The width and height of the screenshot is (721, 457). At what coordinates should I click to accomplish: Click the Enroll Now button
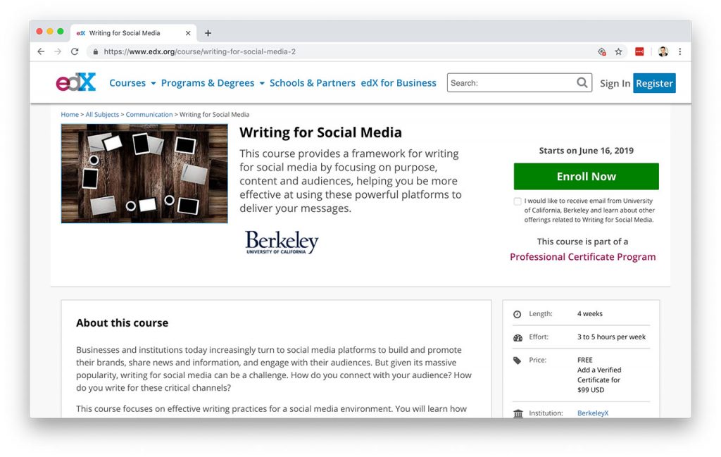[587, 177]
